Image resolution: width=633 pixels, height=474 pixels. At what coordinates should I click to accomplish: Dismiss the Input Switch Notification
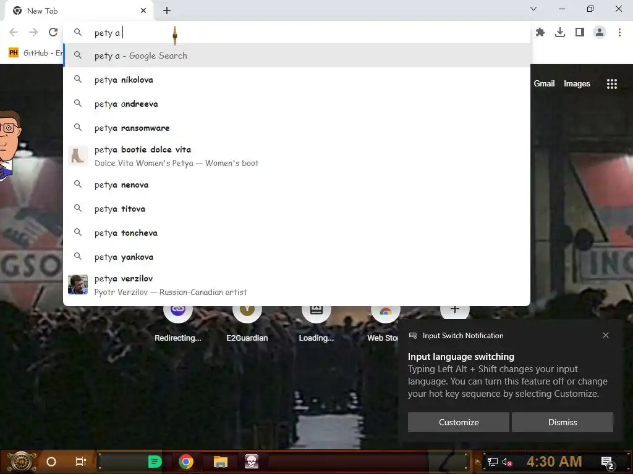point(563,422)
